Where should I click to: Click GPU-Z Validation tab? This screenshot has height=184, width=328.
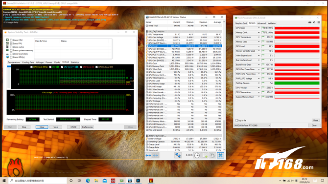click(x=272, y=23)
